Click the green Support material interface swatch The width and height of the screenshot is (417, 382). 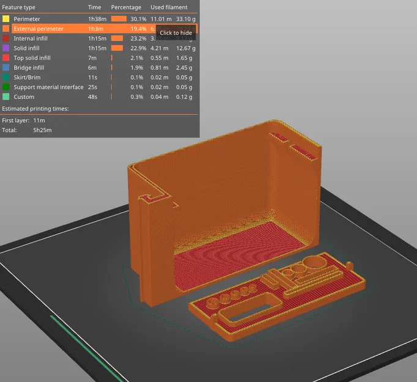tap(6, 87)
